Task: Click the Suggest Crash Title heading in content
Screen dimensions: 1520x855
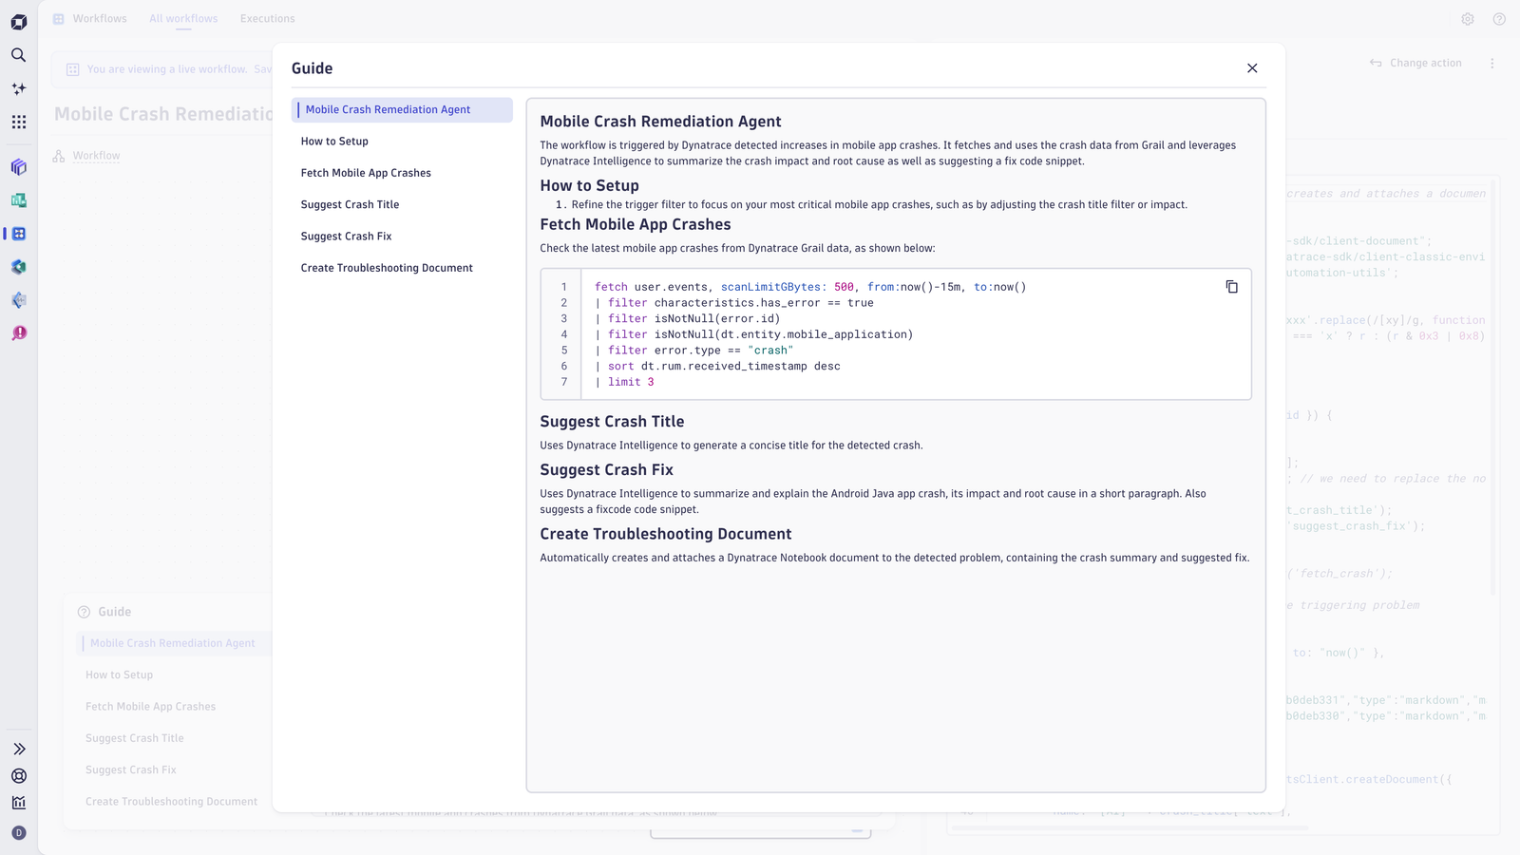Action: tap(612, 422)
